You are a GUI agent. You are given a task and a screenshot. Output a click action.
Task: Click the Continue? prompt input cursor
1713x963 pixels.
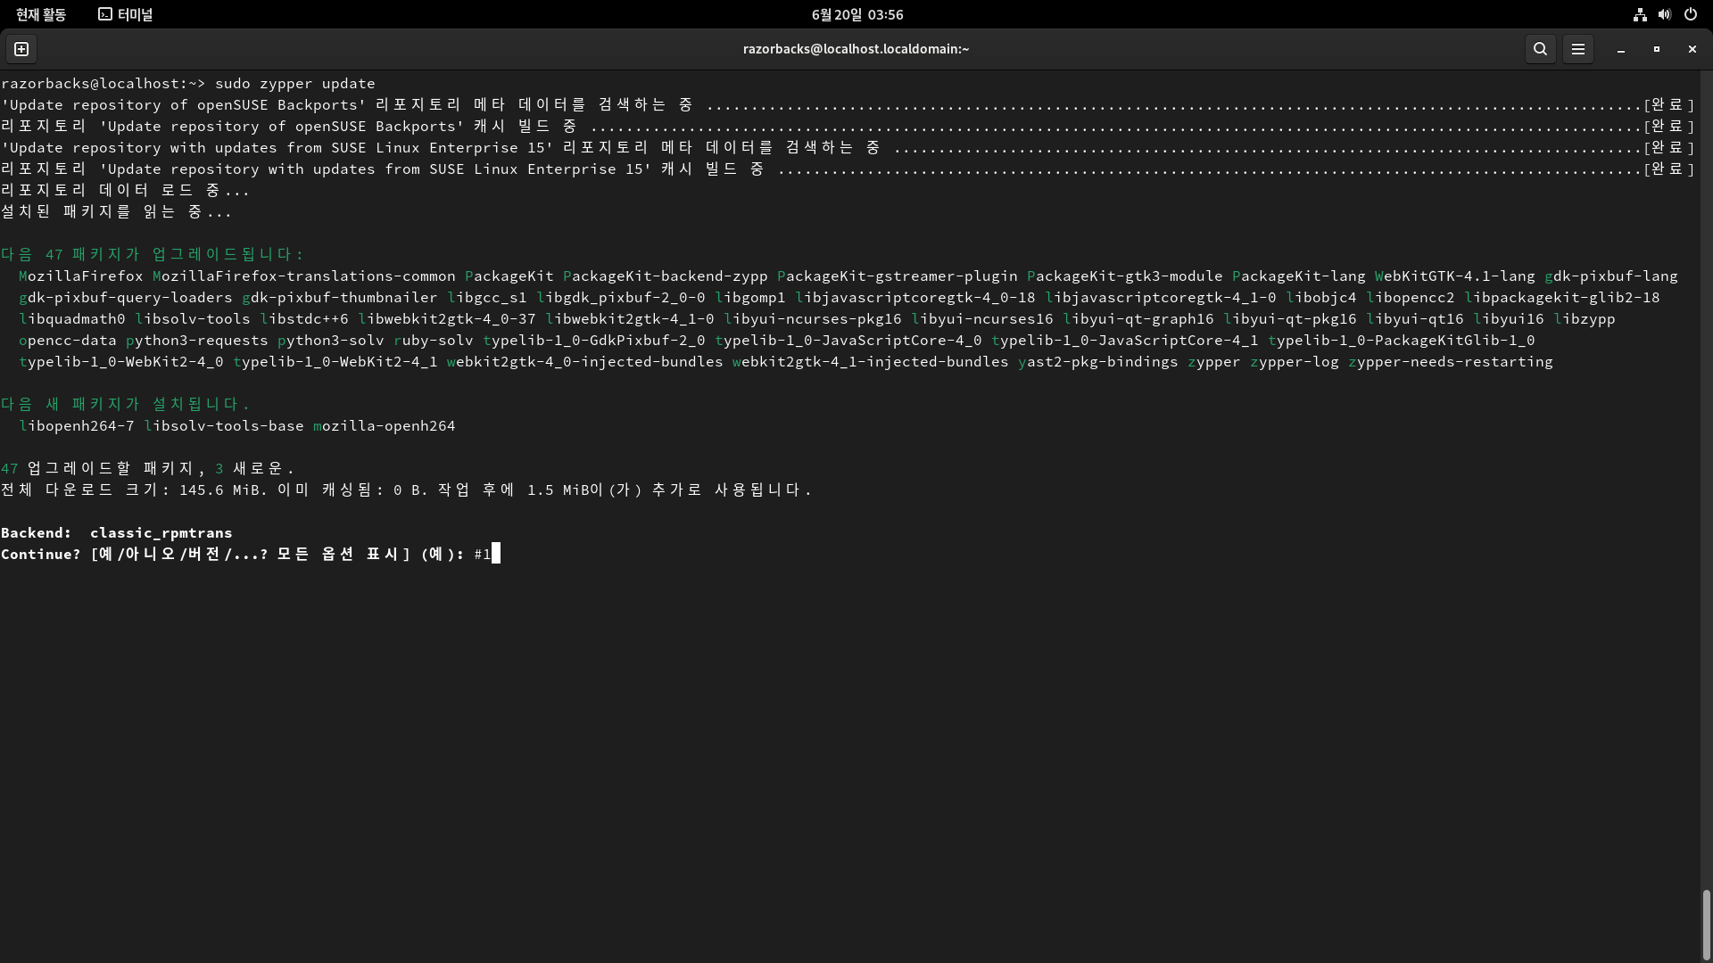click(x=496, y=554)
